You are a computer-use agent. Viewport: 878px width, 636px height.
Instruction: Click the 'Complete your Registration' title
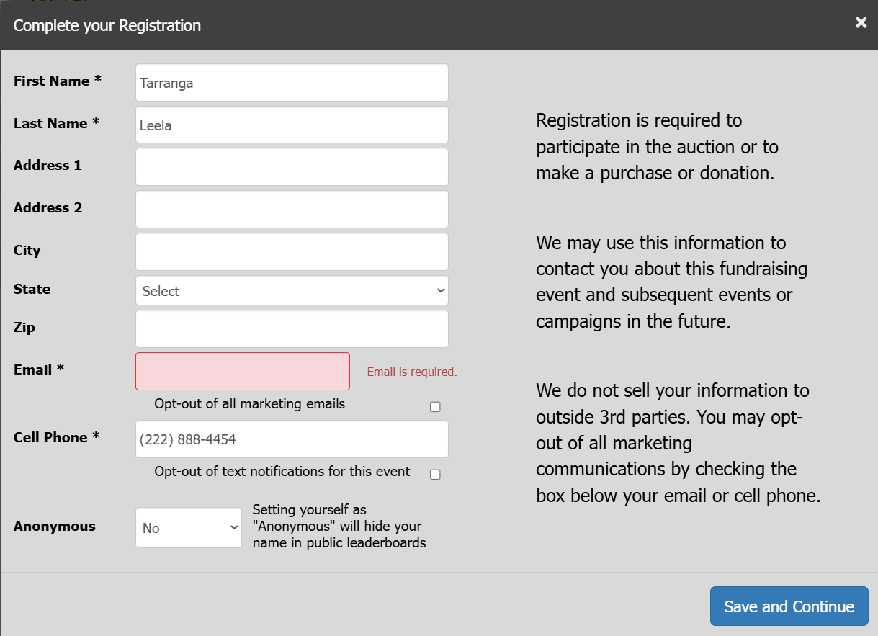point(107,26)
